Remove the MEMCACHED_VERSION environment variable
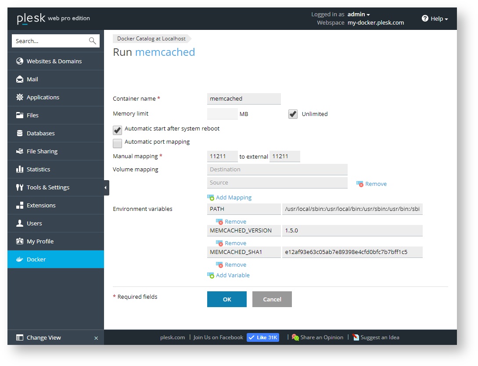Viewport: 478px width, 366px height. point(235,243)
